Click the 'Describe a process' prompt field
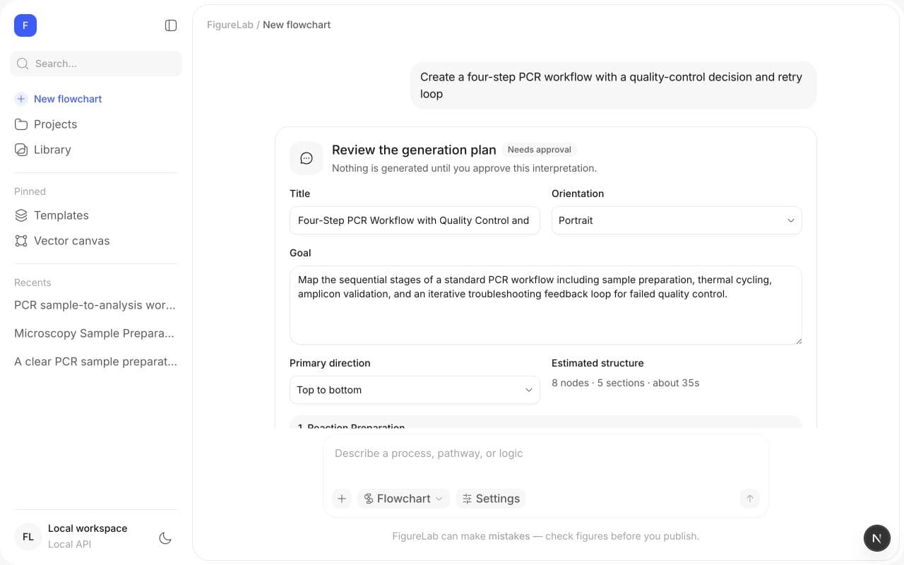Image resolution: width=904 pixels, height=565 pixels. tap(546, 453)
